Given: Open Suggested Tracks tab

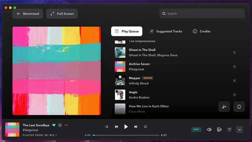Looking at the screenshot, I should coord(166,31).
